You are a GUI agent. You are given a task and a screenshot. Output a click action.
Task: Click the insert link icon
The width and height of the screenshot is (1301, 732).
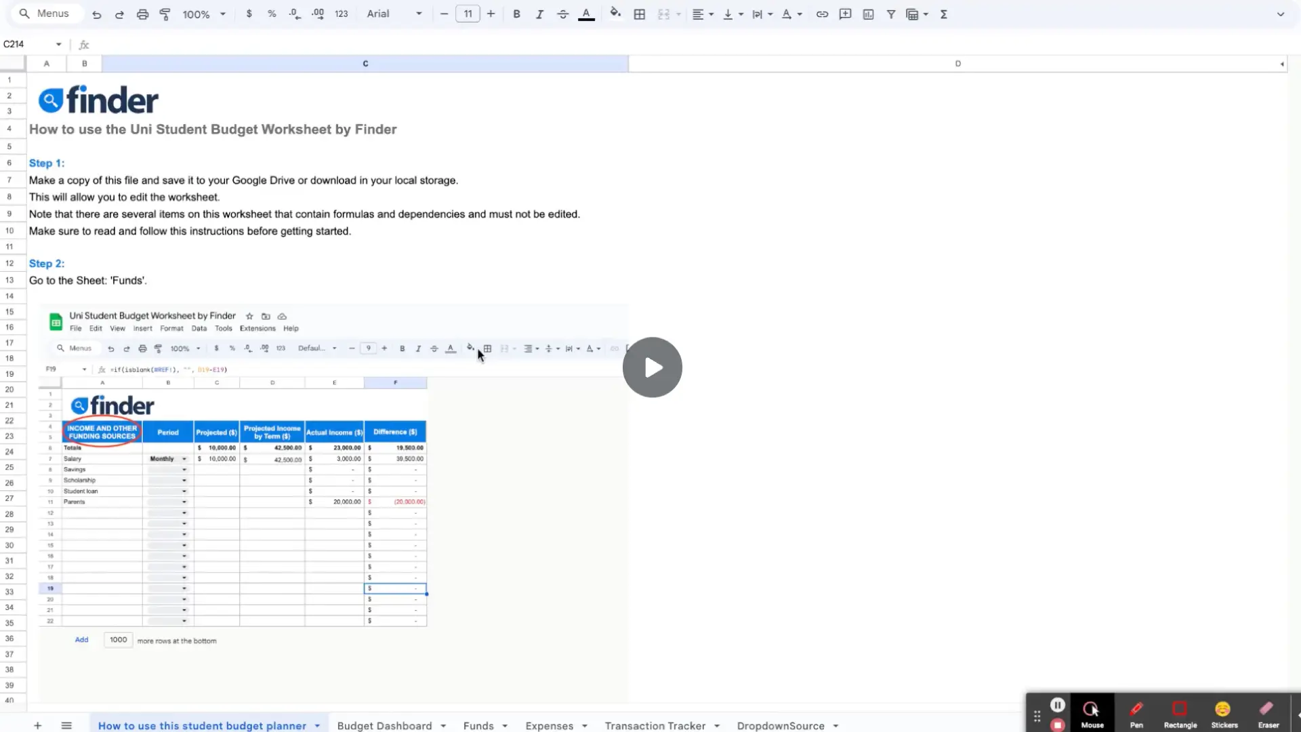coord(822,14)
